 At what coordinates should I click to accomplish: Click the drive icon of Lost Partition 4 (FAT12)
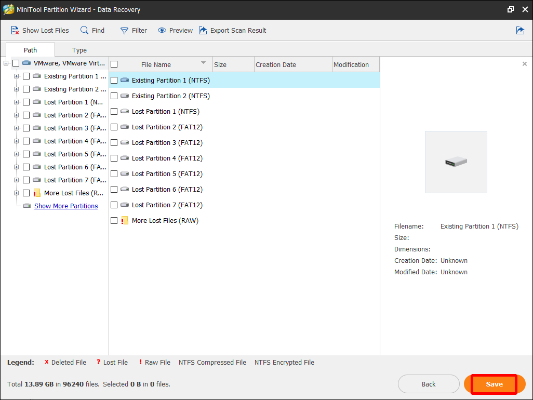(x=125, y=158)
